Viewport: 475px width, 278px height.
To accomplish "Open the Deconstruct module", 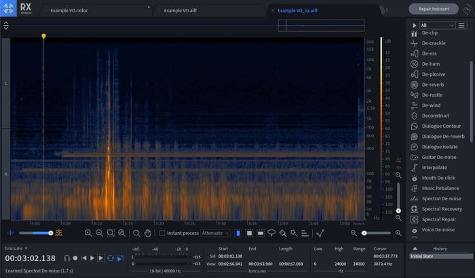I will [x=436, y=116].
